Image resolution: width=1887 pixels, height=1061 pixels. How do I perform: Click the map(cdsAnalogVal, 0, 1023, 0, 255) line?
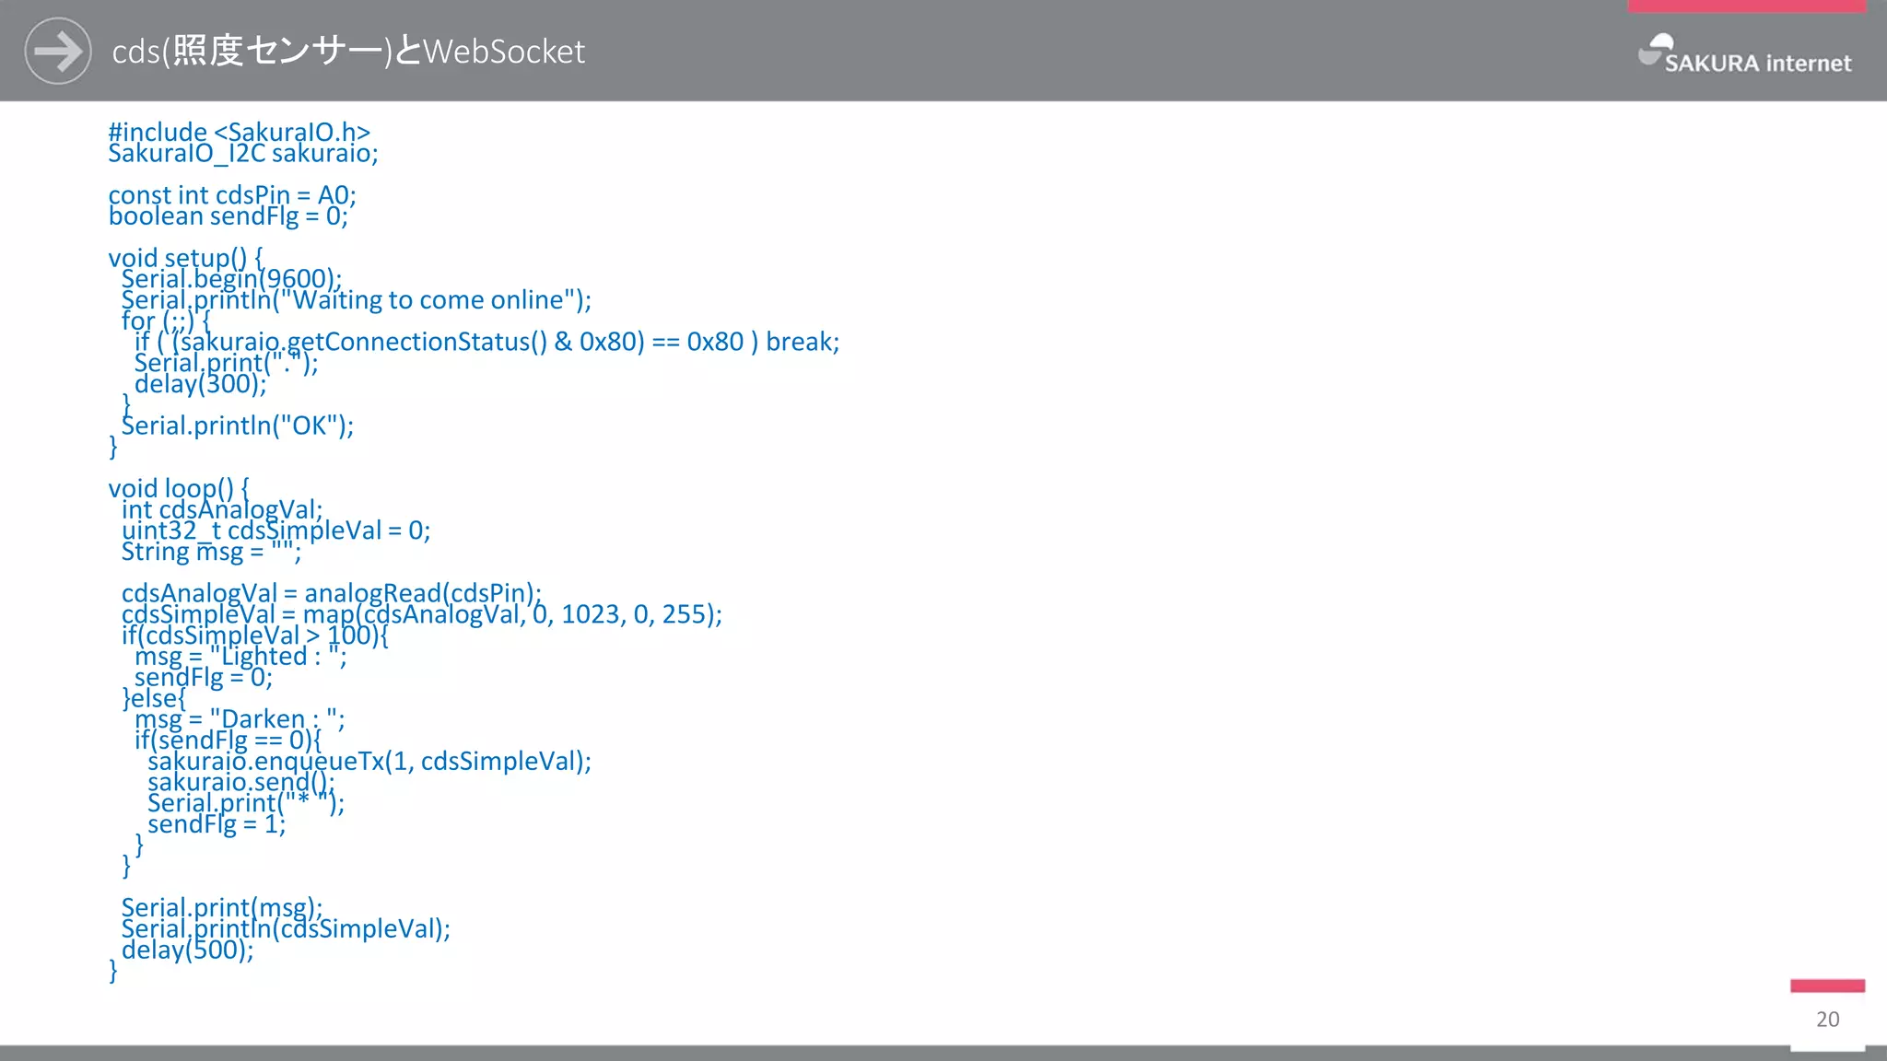[x=422, y=613]
